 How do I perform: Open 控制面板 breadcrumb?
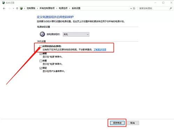pos(31,8)
